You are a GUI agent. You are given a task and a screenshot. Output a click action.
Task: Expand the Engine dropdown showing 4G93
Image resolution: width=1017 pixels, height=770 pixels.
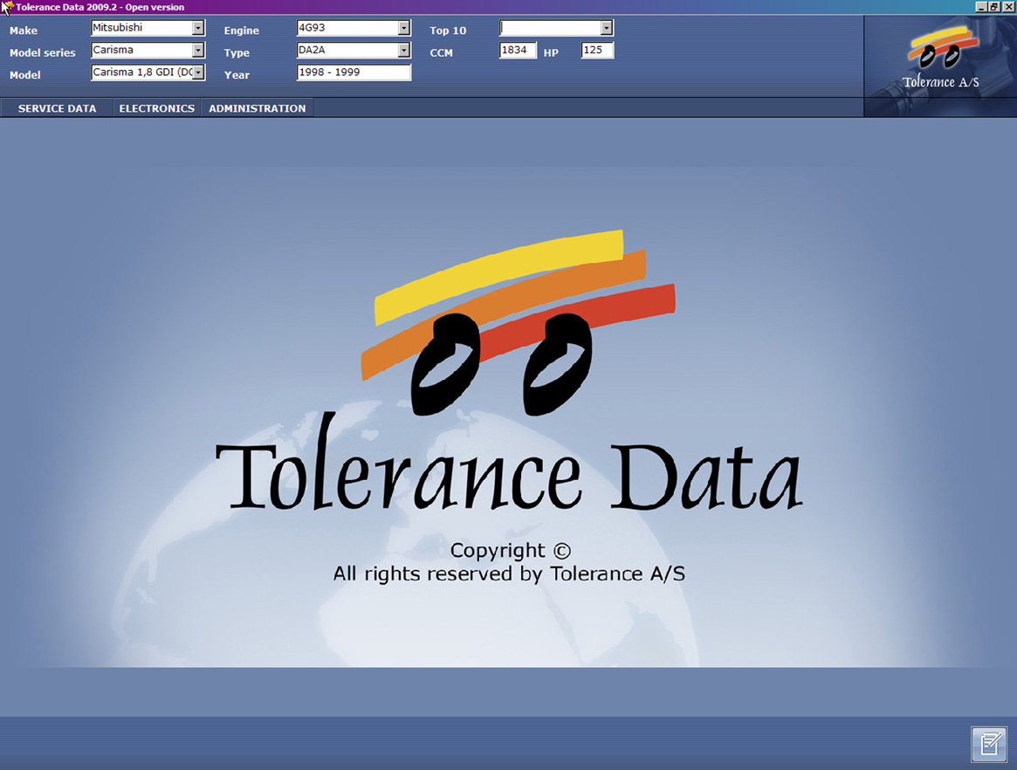[x=403, y=28]
